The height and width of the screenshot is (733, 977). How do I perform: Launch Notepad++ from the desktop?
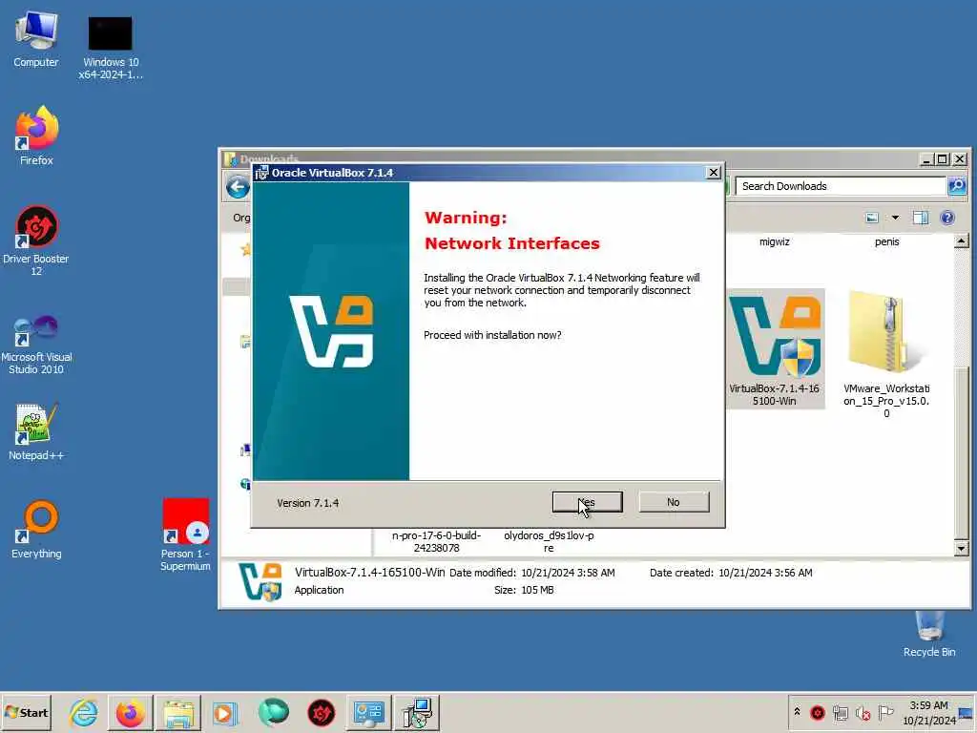pyautogui.click(x=36, y=432)
